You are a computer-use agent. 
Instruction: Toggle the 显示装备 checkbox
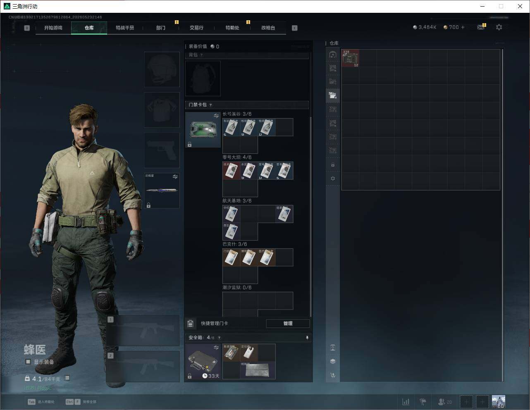[x=28, y=362]
